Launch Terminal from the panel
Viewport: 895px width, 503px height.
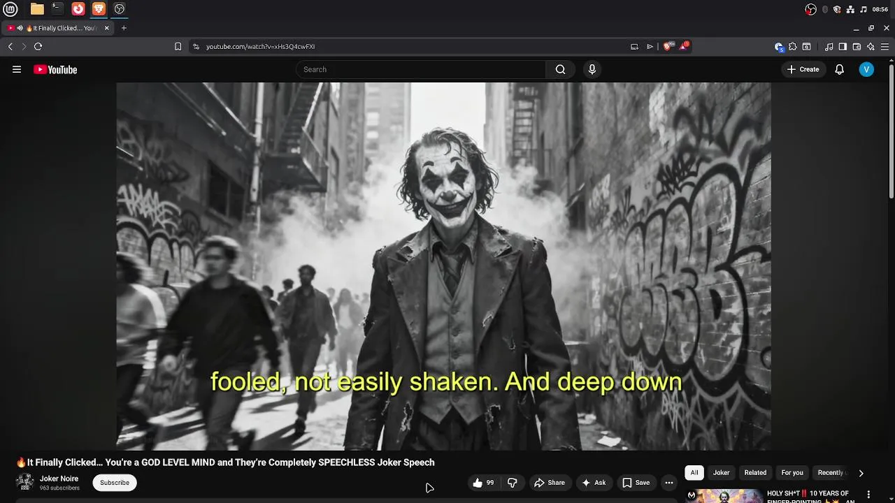pyautogui.click(x=57, y=9)
